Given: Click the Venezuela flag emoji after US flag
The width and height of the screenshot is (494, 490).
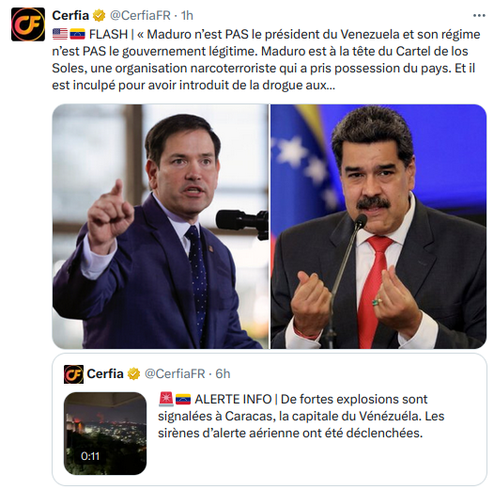Looking at the screenshot, I should point(77,34).
